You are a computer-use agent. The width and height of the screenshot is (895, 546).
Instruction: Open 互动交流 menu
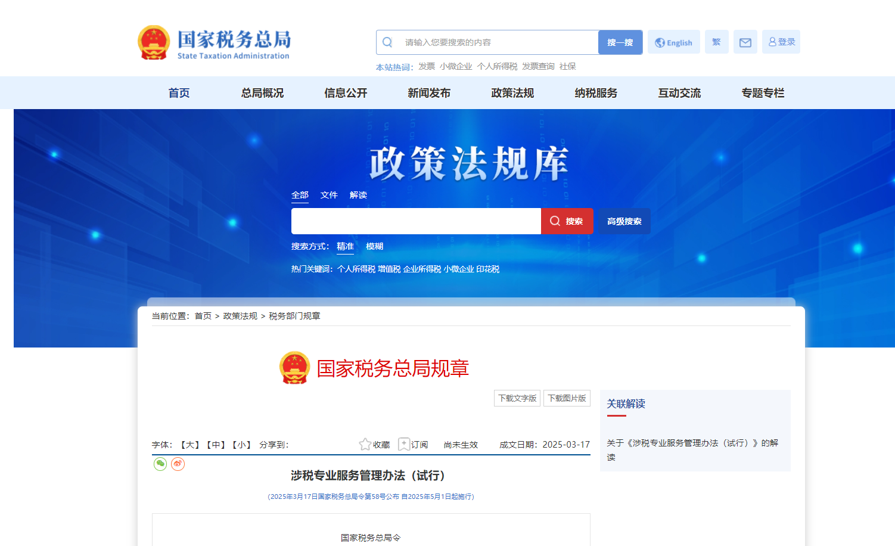click(679, 93)
